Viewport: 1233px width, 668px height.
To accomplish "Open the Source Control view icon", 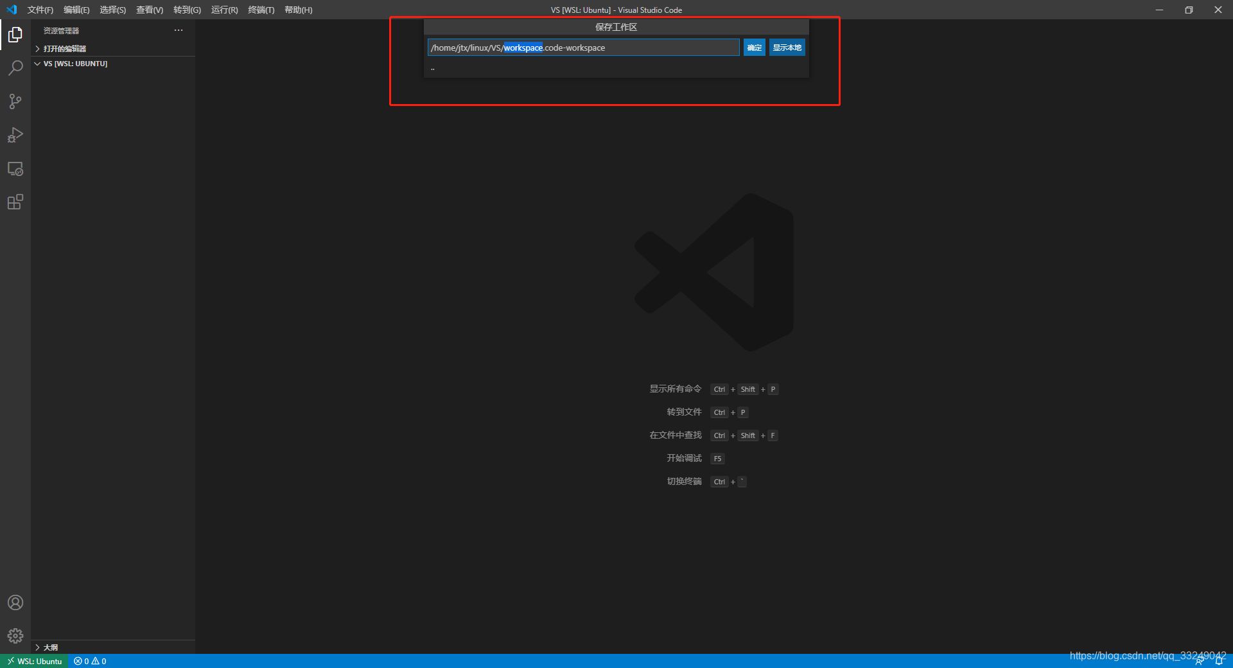I will (x=15, y=101).
